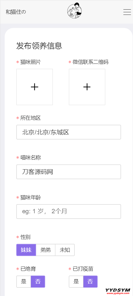
Task: Click the 发布领养信息 heading
Action: tap(39, 46)
